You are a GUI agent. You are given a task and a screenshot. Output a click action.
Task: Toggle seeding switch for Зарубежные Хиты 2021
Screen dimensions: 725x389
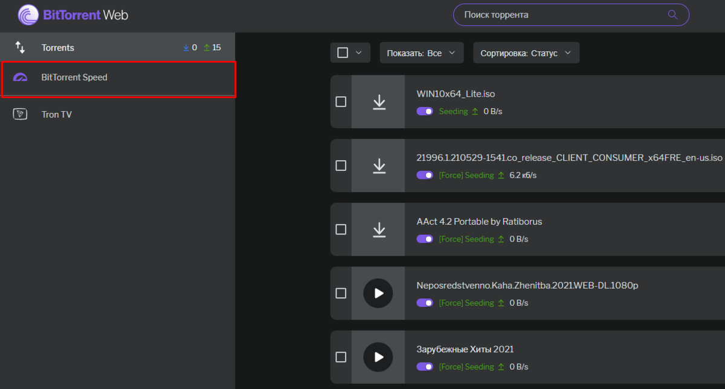tap(425, 367)
